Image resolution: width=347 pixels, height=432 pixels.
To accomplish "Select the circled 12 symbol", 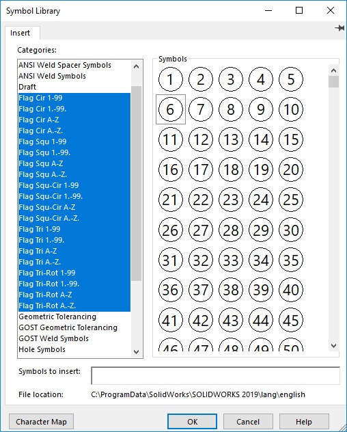I will (x=201, y=139).
